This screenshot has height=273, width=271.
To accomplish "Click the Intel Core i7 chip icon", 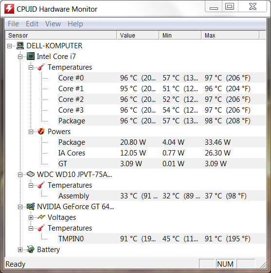I will click(x=31, y=57).
